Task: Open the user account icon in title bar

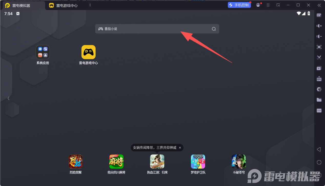Action: coord(258,5)
